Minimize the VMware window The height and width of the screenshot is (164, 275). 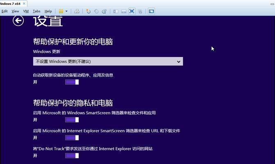[272, 4]
